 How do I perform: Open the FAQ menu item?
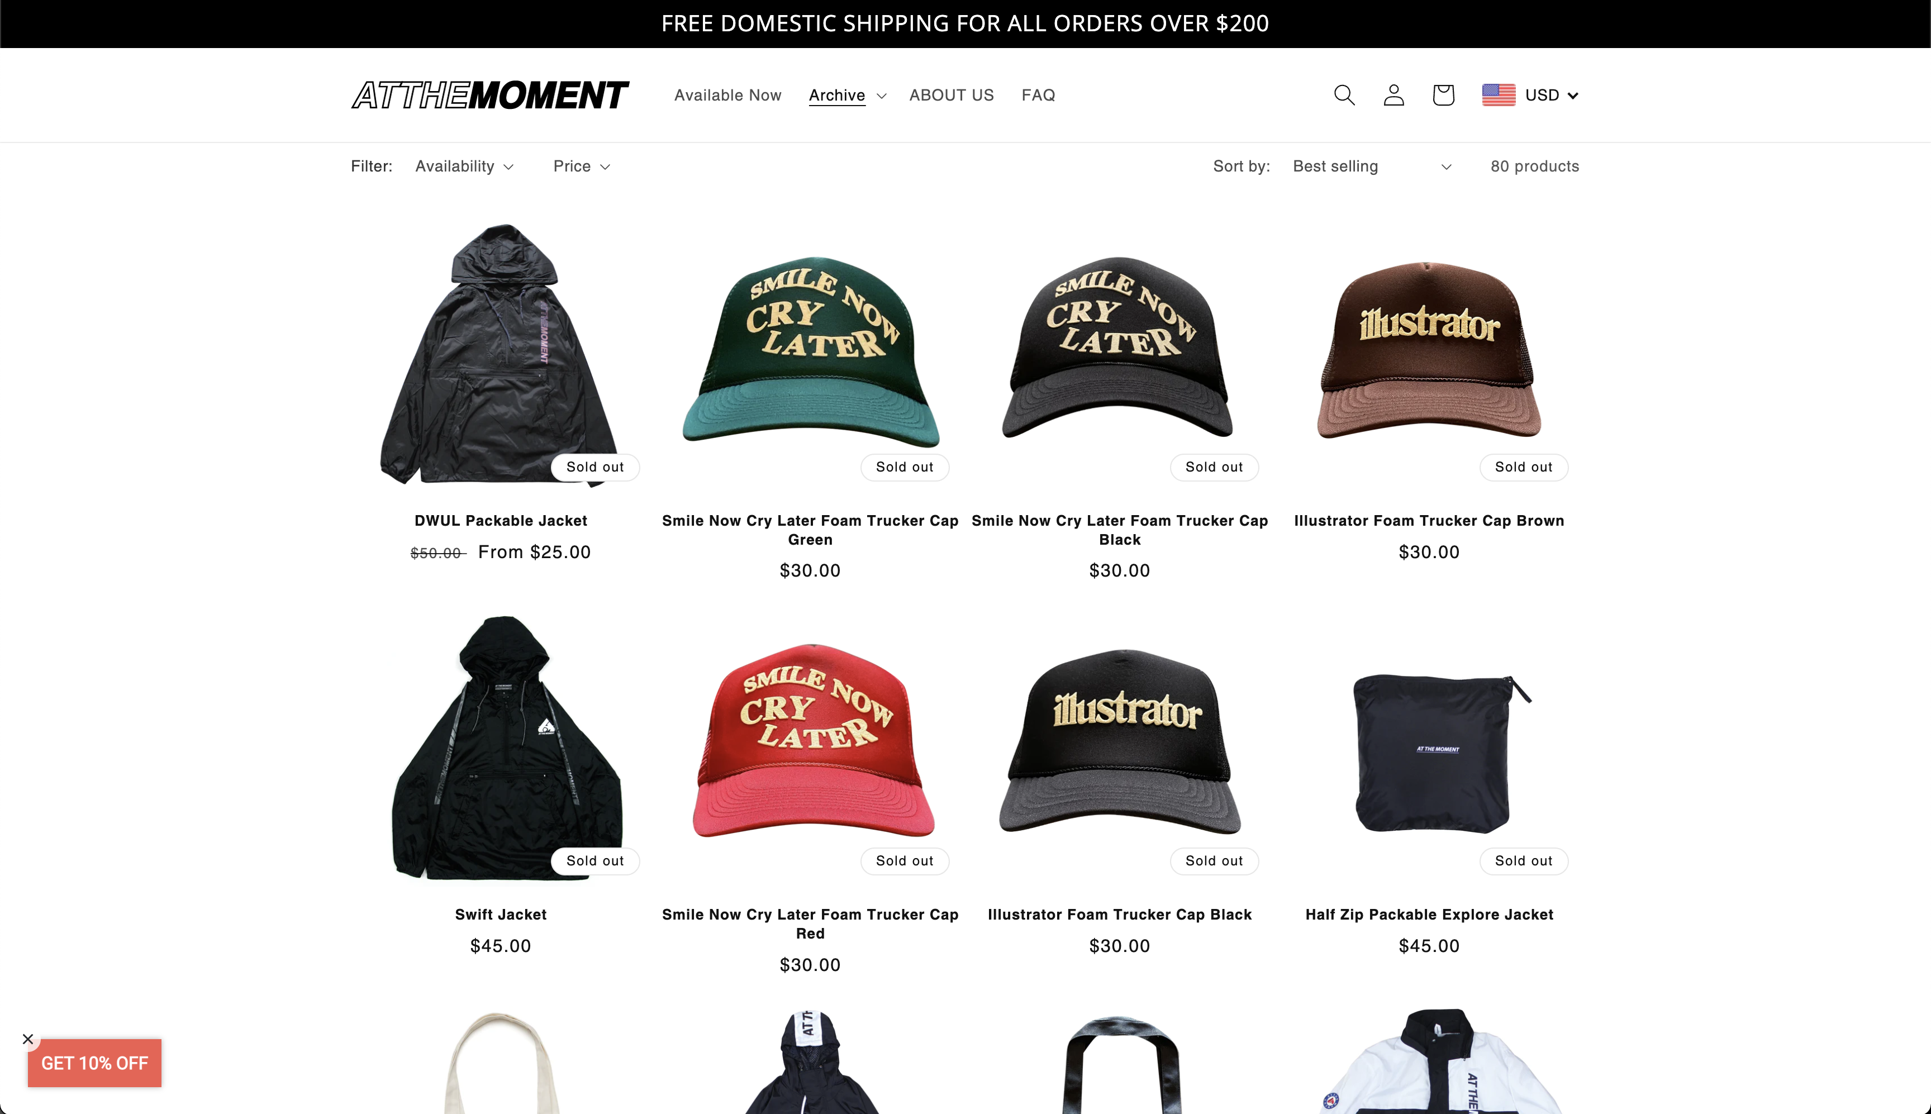[1038, 95]
